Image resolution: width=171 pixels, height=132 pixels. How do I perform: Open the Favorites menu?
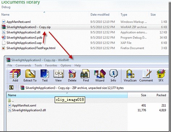pos(51,65)
